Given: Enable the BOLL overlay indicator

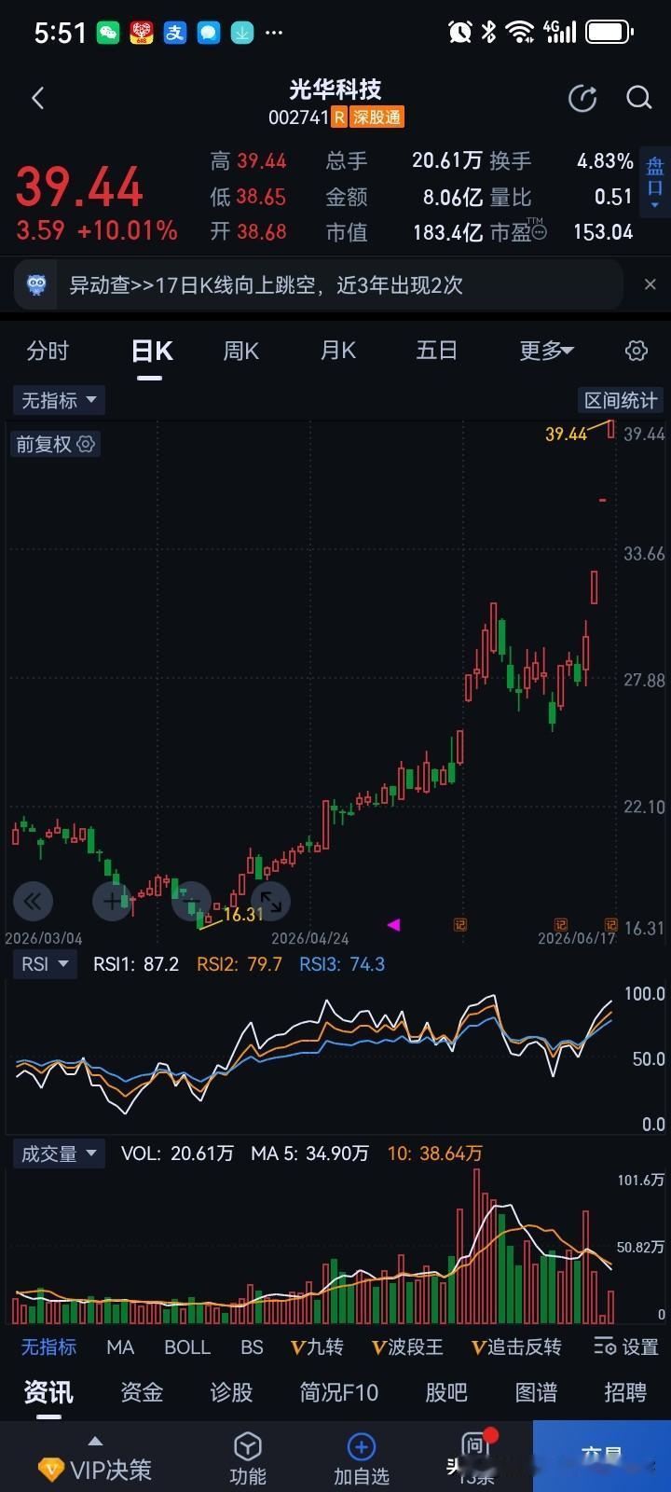Looking at the screenshot, I should [x=187, y=1347].
